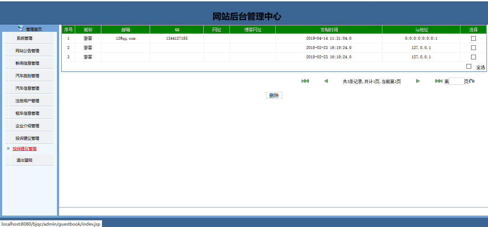This screenshot has height=227, width=488.
Task: Click the timestamp 2019-04-14 11:31:04.0
Action: 329,38
